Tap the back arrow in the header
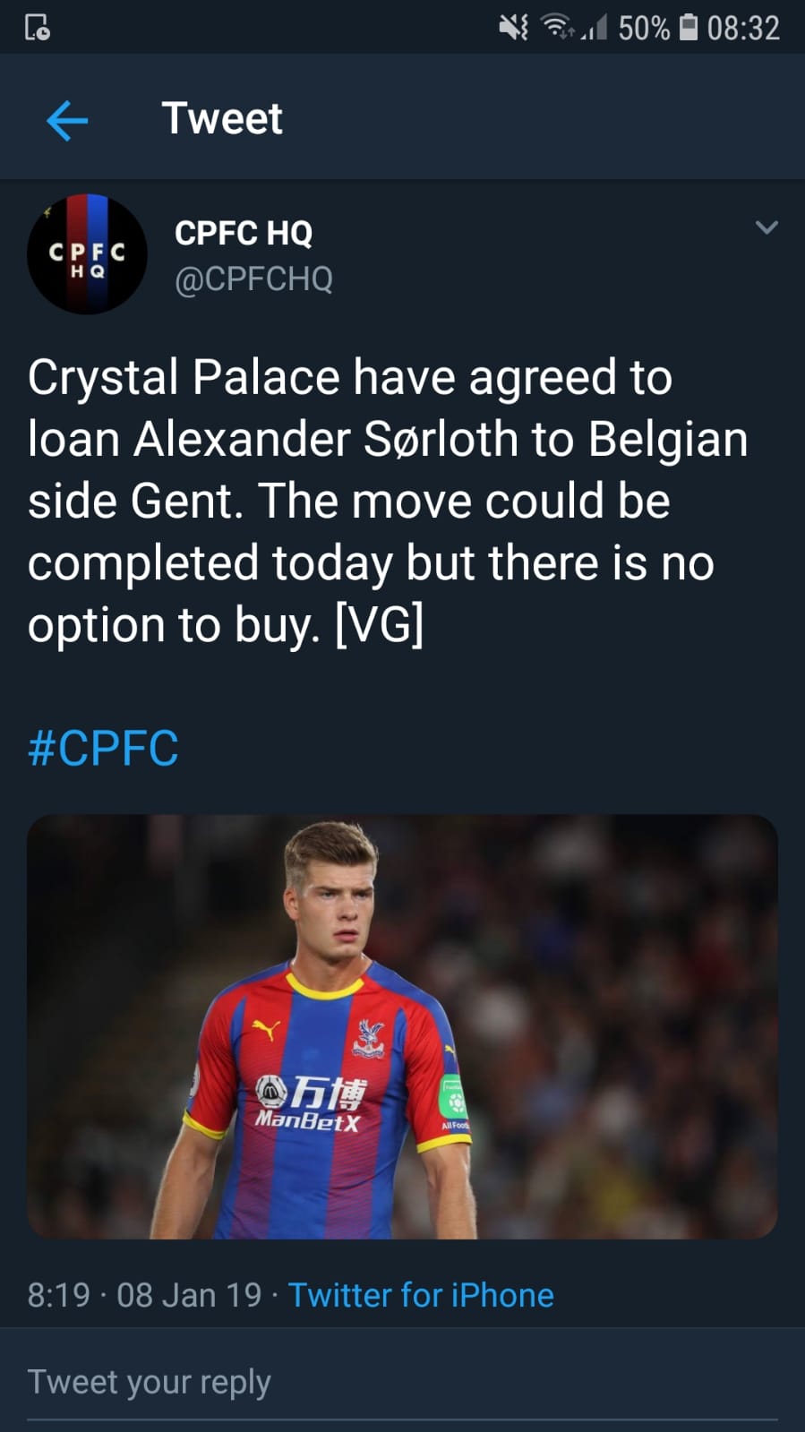This screenshot has height=1432, width=805. 67,120
